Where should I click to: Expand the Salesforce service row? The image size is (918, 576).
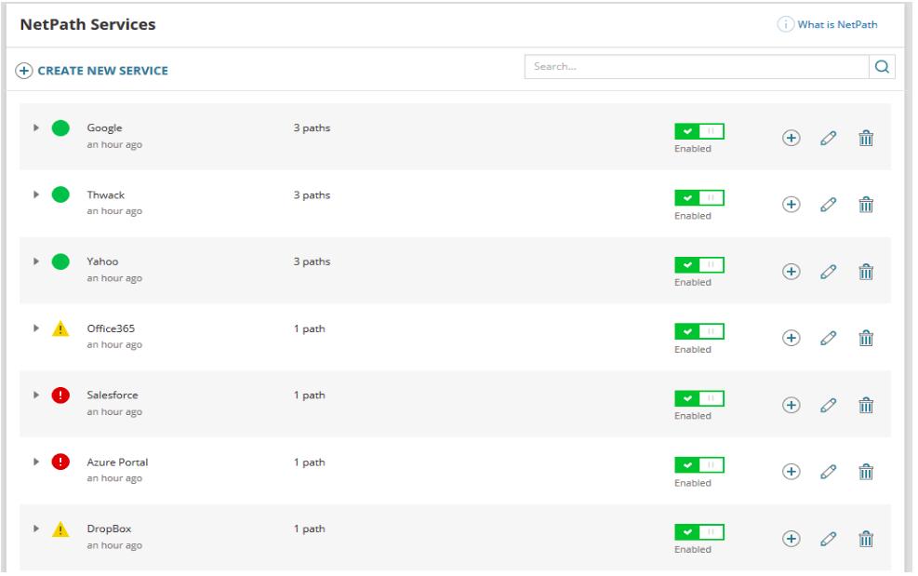[35, 395]
